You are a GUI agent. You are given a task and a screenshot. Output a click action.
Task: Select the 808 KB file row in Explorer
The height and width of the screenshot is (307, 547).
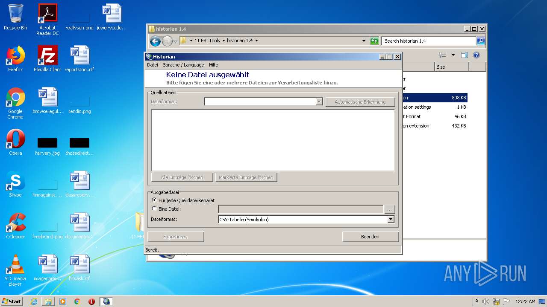tap(435, 98)
